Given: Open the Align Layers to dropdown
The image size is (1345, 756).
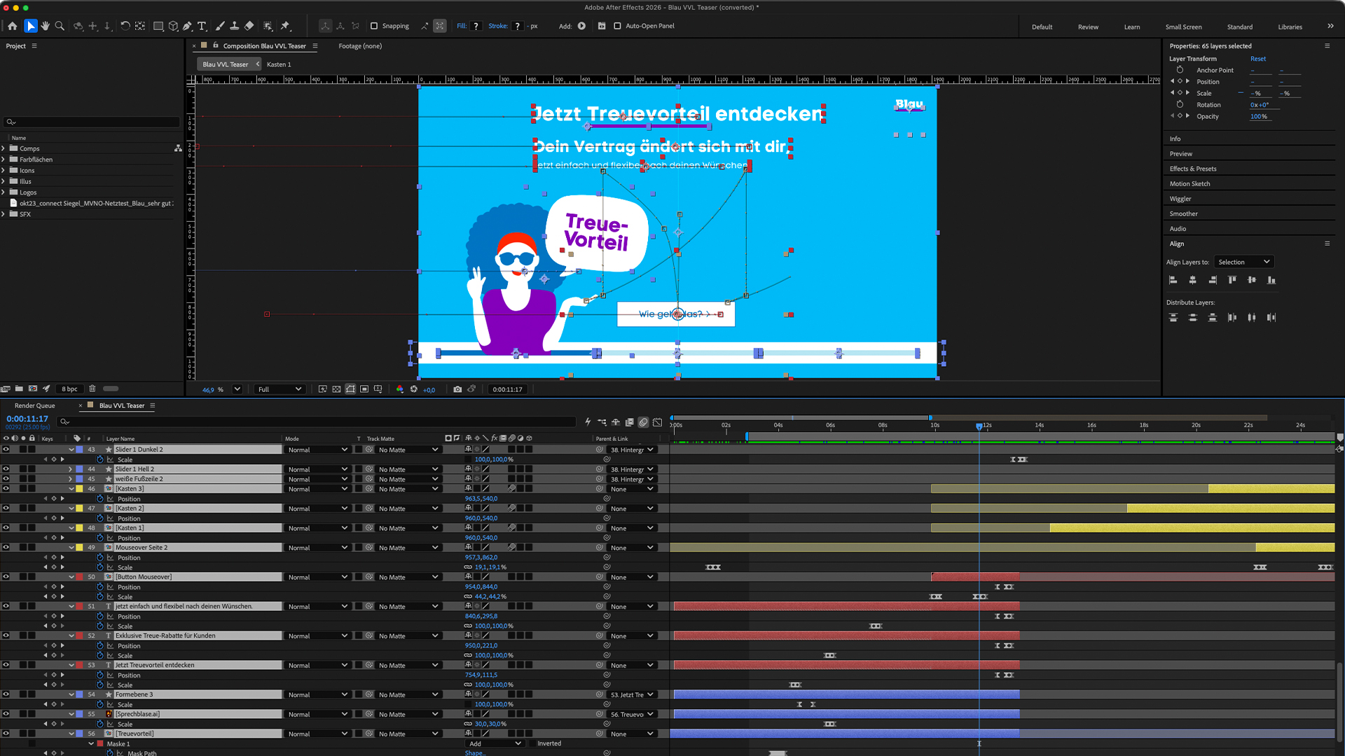Looking at the screenshot, I should [x=1243, y=262].
